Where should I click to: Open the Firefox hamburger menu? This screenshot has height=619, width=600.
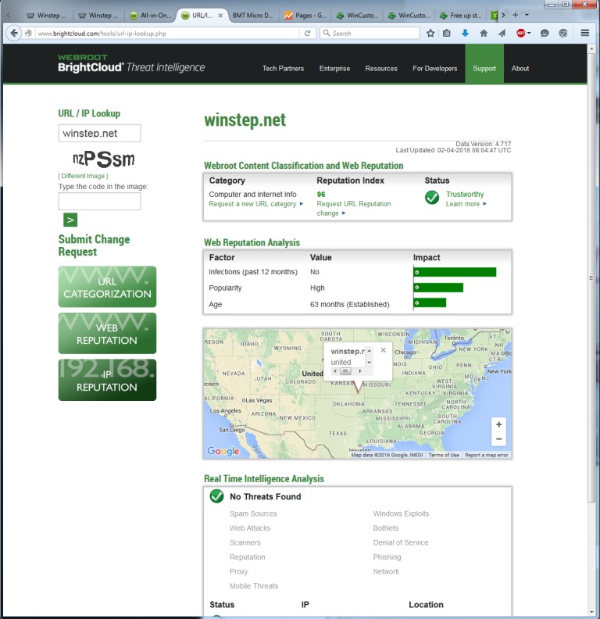click(585, 33)
